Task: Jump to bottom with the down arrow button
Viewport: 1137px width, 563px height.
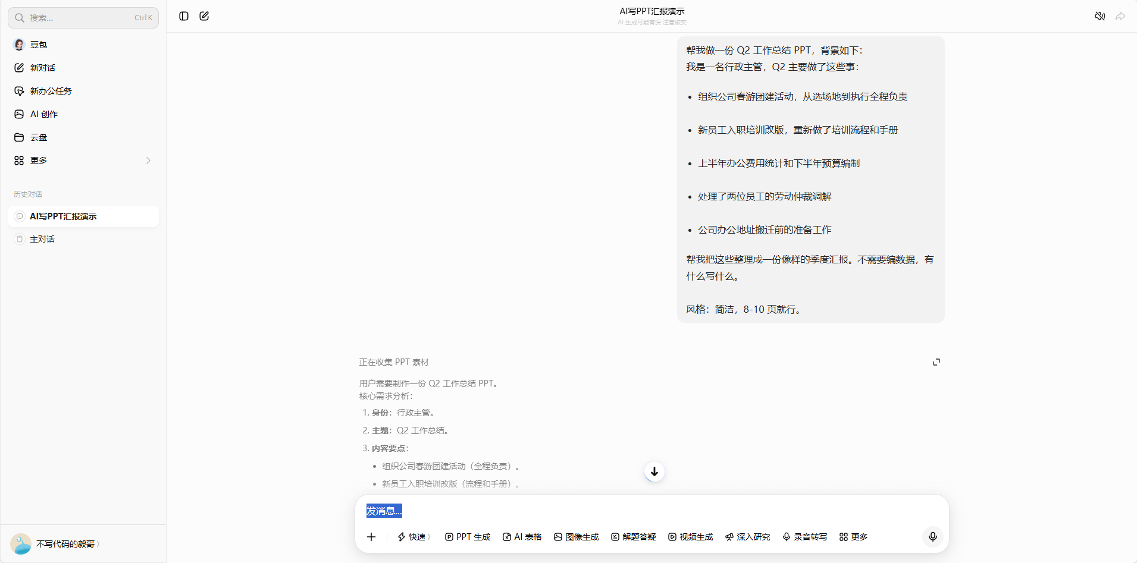Action: [654, 471]
